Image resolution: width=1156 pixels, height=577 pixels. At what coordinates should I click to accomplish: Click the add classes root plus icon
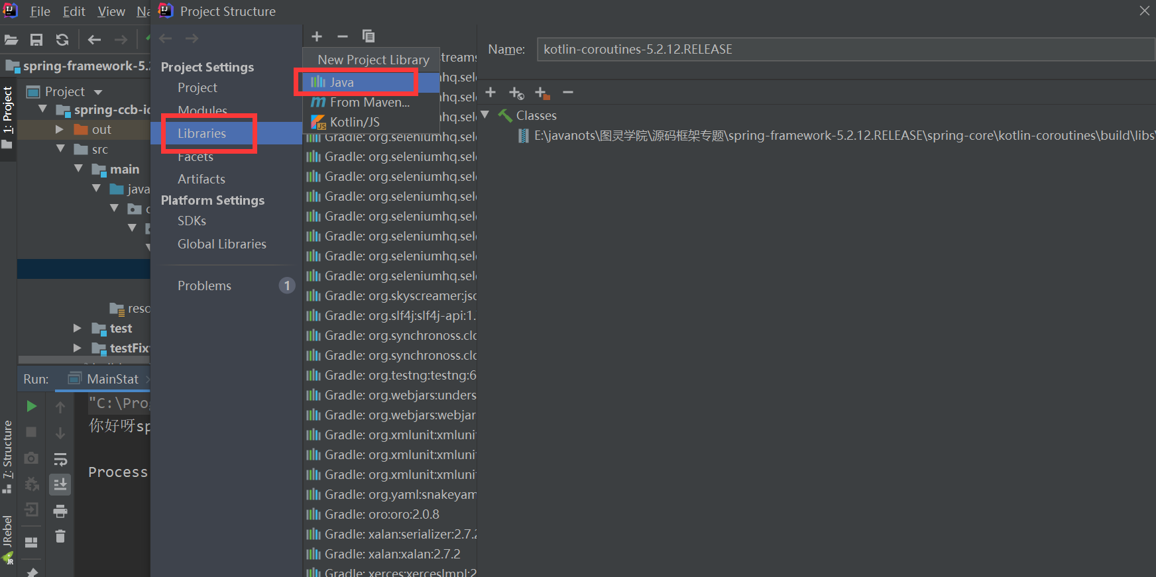click(491, 93)
